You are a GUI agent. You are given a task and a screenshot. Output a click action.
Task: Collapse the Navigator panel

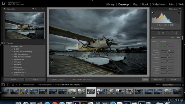click(5, 9)
